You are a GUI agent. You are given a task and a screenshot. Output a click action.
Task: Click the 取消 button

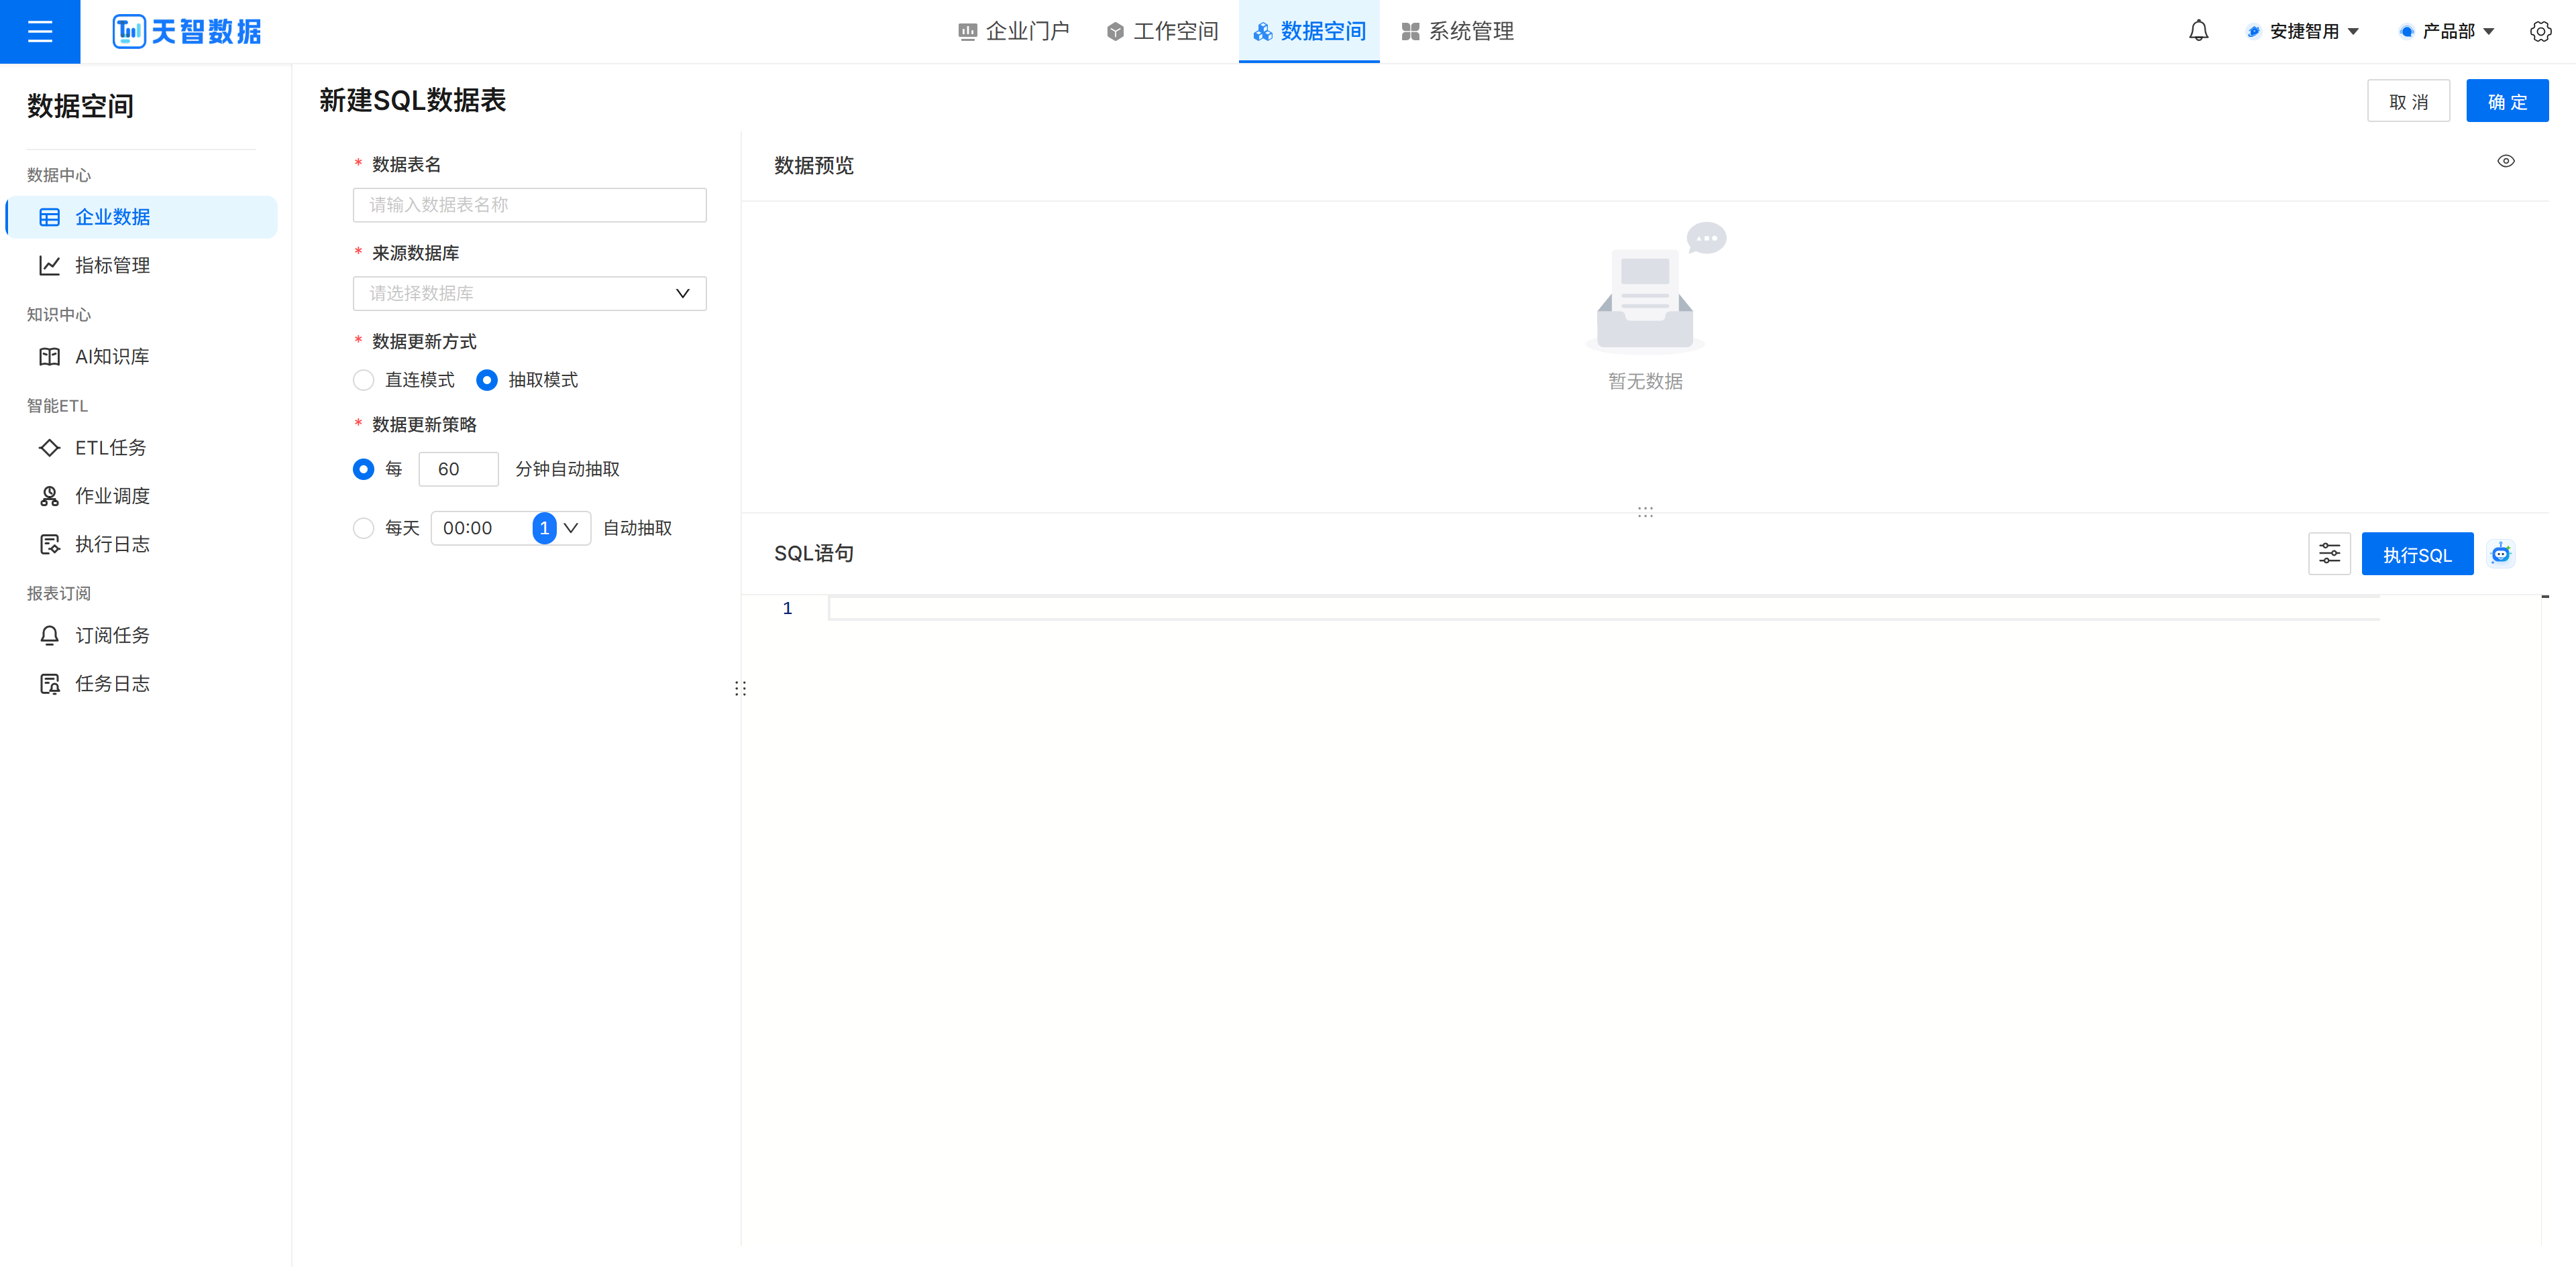(2408, 101)
